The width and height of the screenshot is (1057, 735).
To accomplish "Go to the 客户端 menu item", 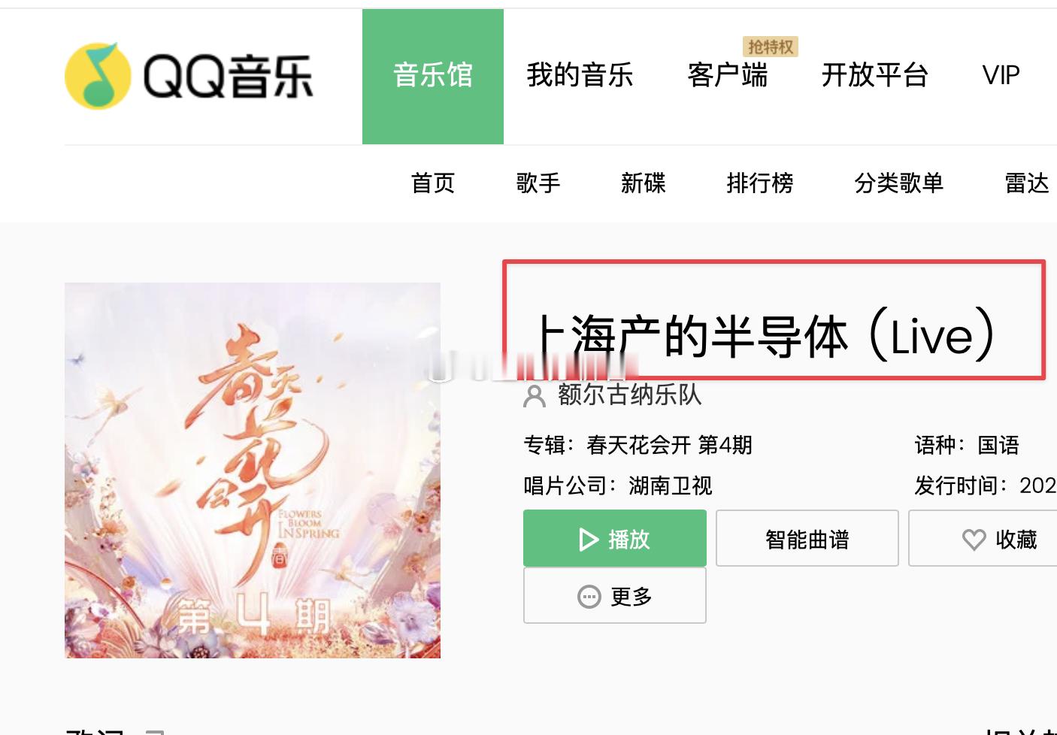I will point(728,75).
